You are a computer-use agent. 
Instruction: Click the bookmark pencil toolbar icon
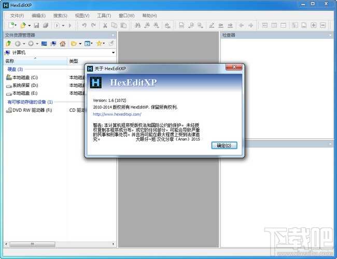(x=212, y=25)
